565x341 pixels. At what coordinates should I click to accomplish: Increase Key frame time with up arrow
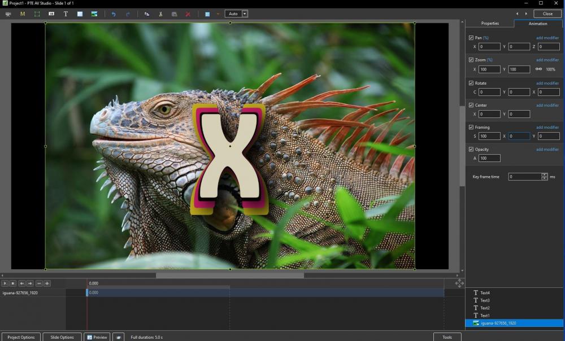click(544, 175)
